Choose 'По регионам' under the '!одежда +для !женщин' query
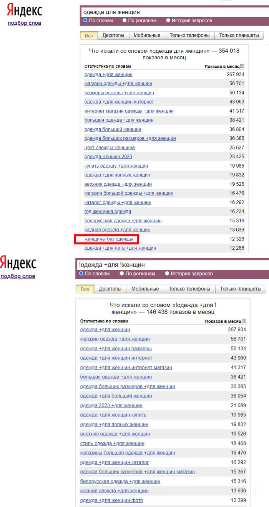 pyautogui.click(x=122, y=274)
